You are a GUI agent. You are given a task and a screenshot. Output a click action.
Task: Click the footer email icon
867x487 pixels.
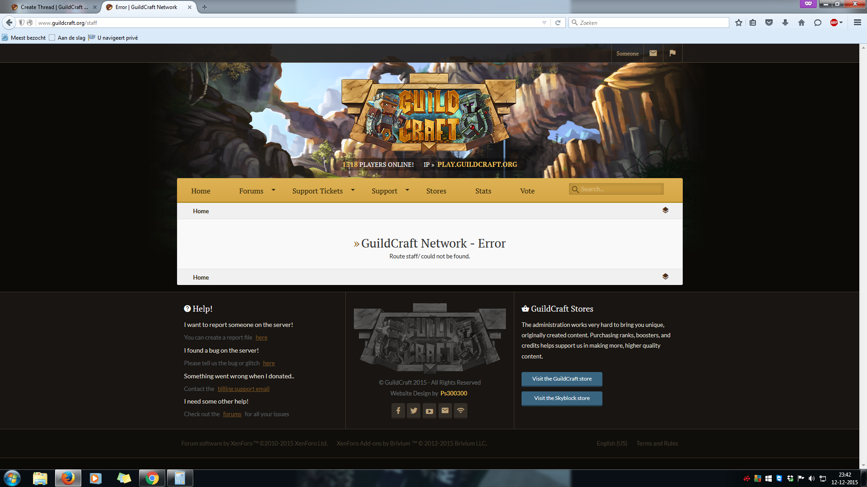445,411
